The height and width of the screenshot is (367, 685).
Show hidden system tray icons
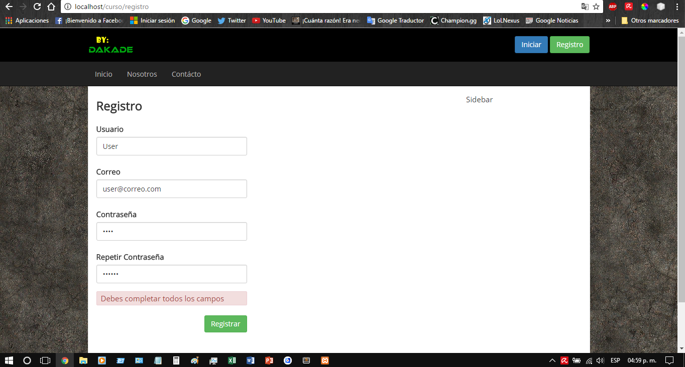[x=552, y=360]
